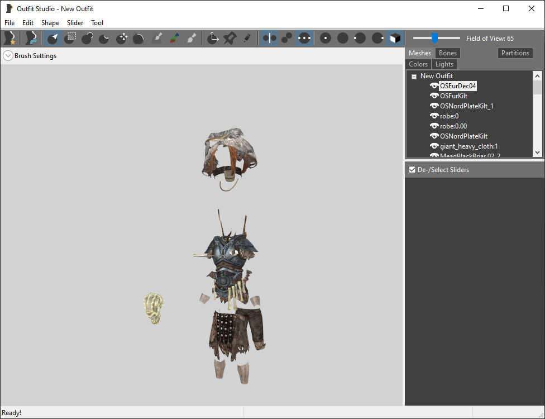Activate the Transform tool axes icon

[x=212, y=38]
